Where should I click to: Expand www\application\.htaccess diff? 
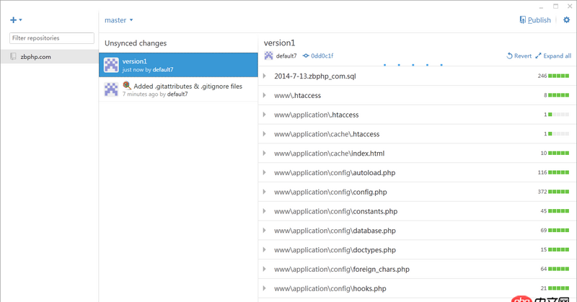(264, 115)
